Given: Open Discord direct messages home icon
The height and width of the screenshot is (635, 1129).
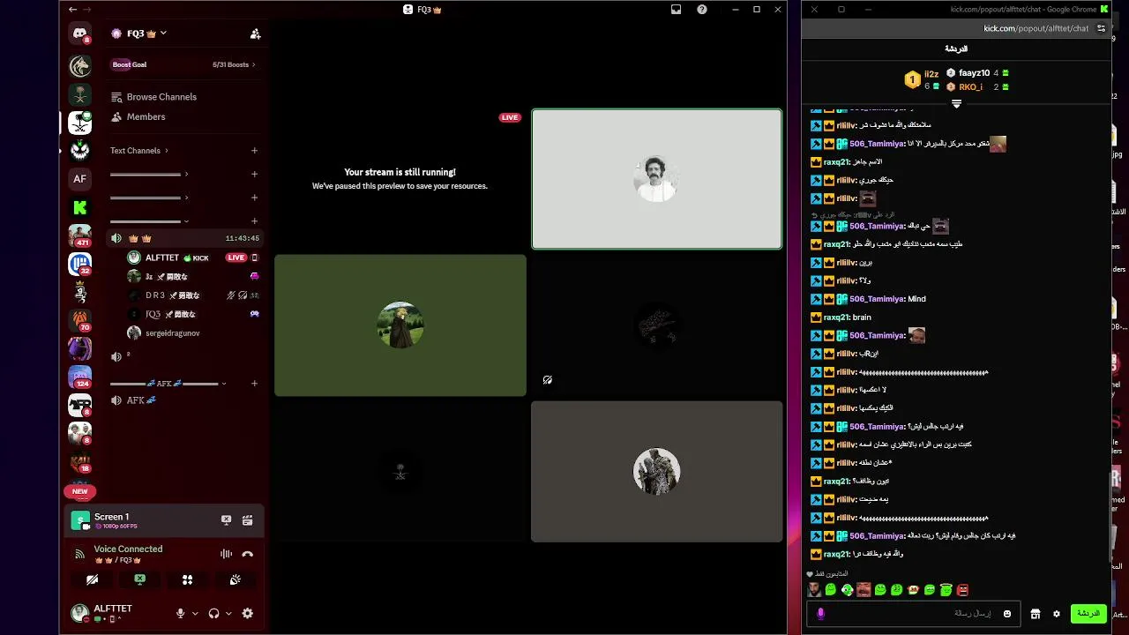Looking at the screenshot, I should pyautogui.click(x=80, y=34).
